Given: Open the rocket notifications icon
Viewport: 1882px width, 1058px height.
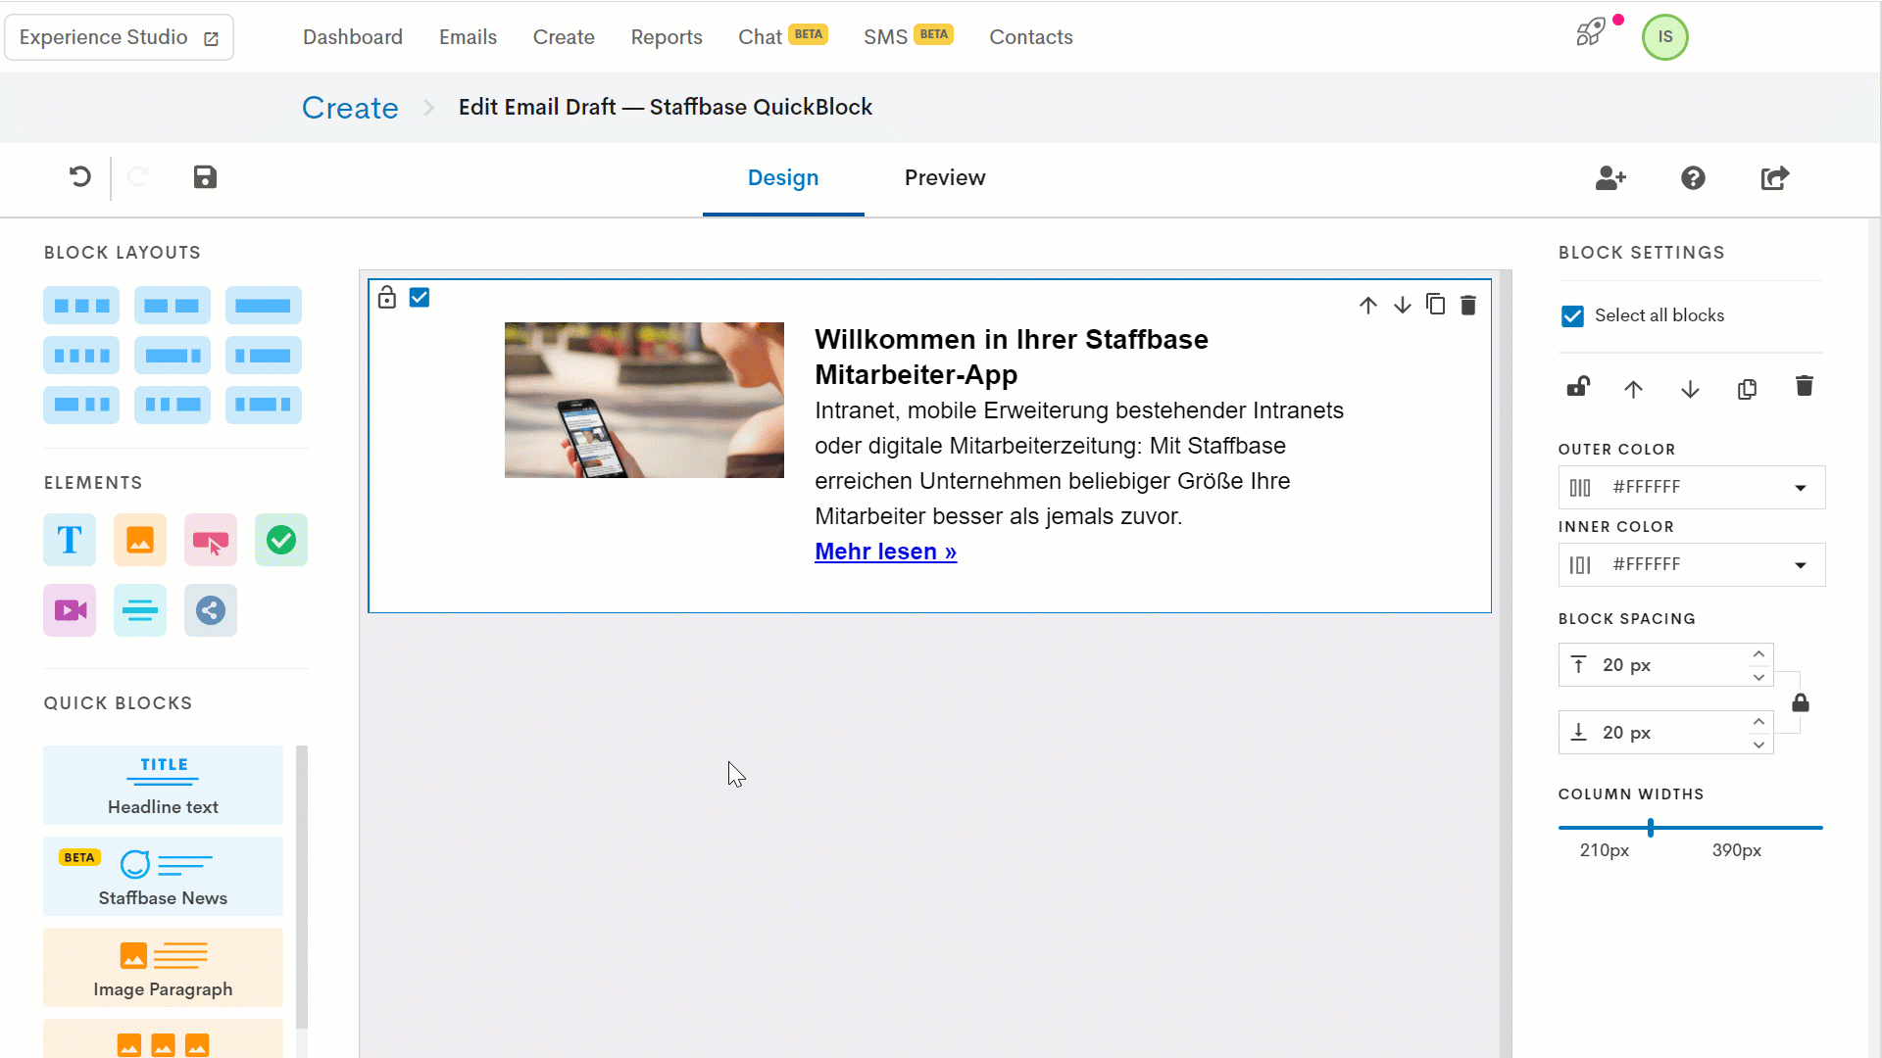Looking at the screenshot, I should pos(1591,32).
